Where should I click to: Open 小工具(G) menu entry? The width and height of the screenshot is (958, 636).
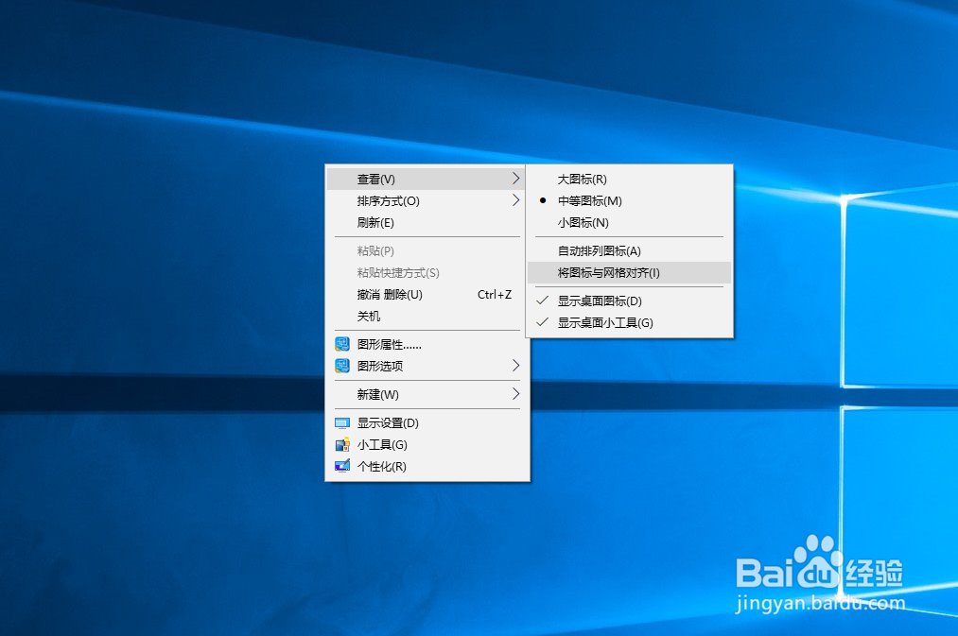[426, 444]
